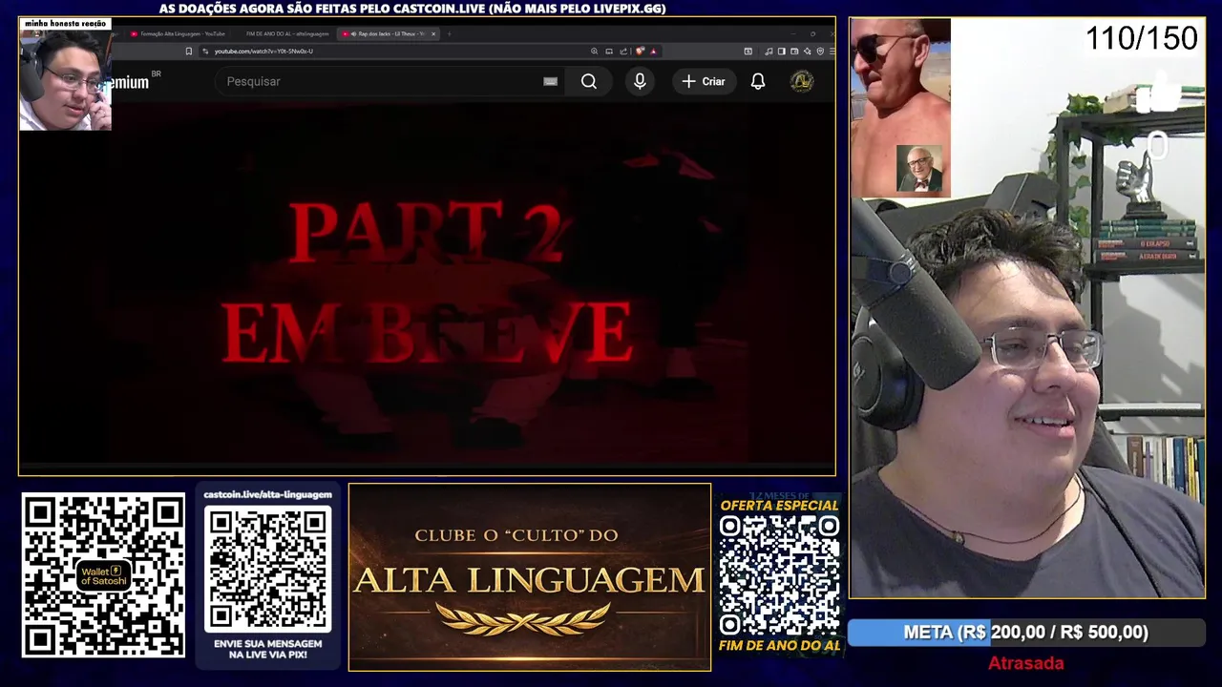1222x687 pixels.
Task: Click the castcoin.live/alta-linguagem QR code
Action: tap(268, 569)
